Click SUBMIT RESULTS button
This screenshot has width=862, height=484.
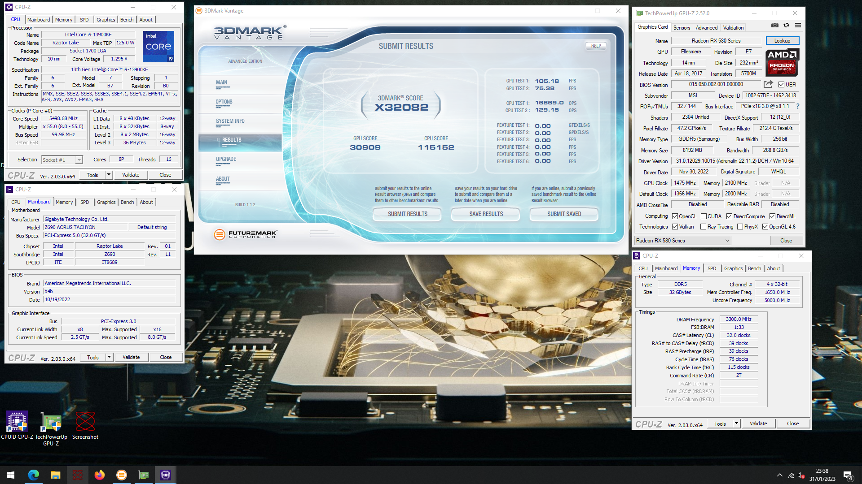point(407,214)
